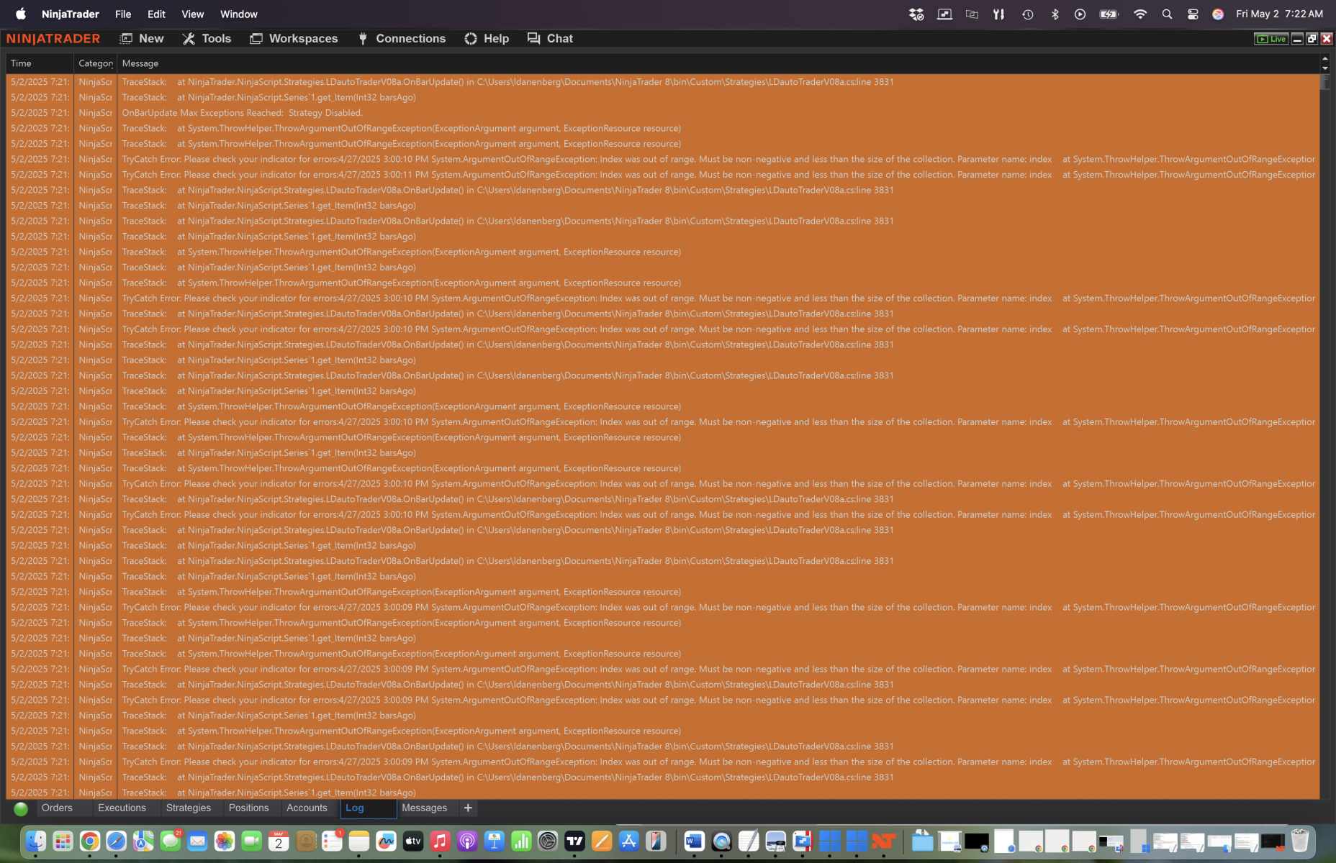Screen dimensions: 1336x863
Task: Open Control Center
Action: tap(1193, 14)
